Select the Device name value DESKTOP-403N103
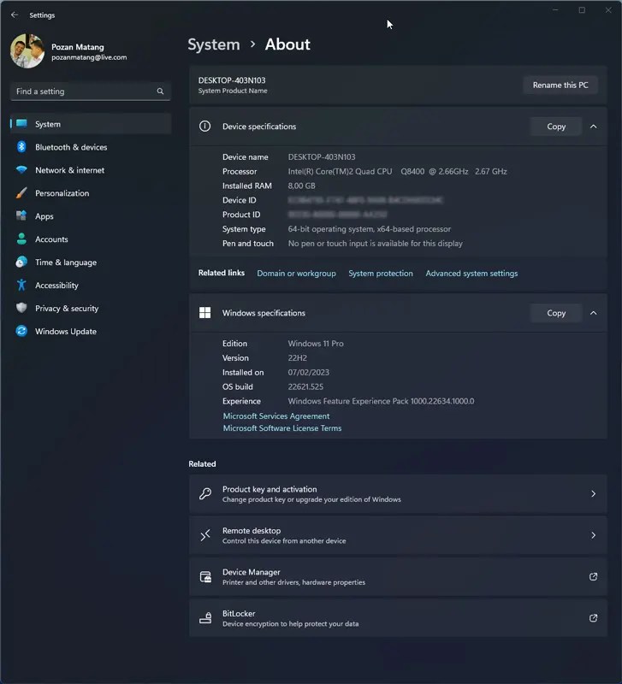622x684 pixels. pyautogui.click(x=322, y=157)
